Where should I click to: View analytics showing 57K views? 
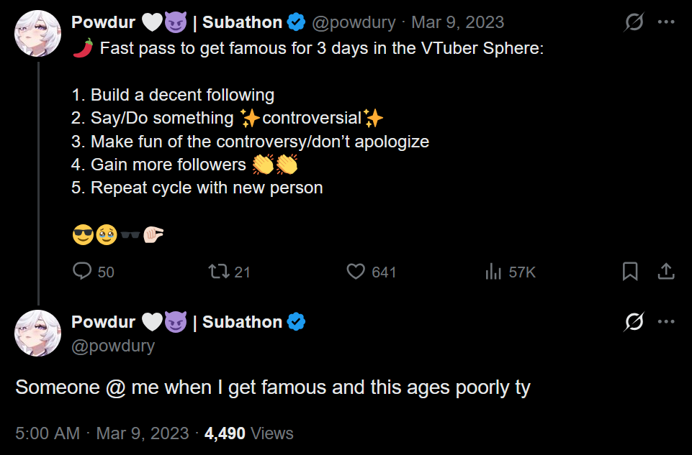[x=493, y=271]
